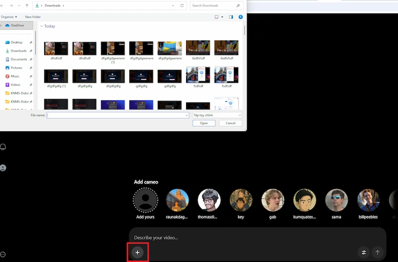Click the Open button
The image size is (398, 262).
pos(204,123)
